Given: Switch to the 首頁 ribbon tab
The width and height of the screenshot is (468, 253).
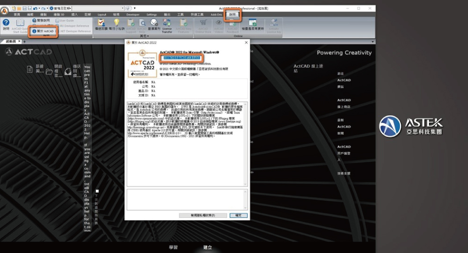Looking at the screenshot, I should [17, 14].
